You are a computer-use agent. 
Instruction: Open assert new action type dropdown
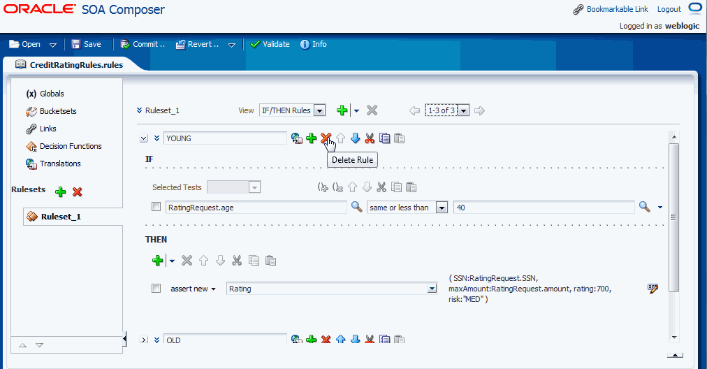[213, 289]
